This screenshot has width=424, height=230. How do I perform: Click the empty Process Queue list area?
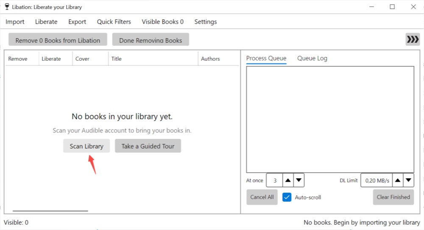[x=330, y=119]
